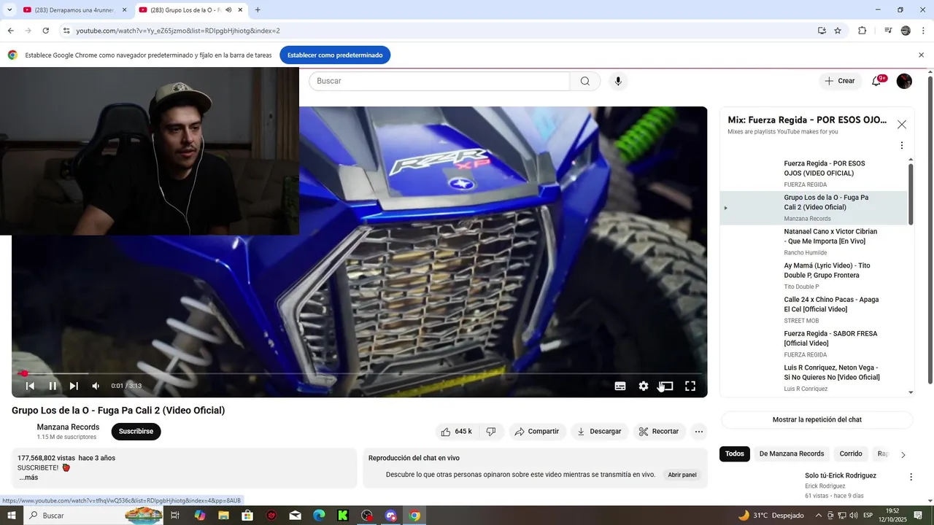Play Fuerza Regida - SABOR FRESA from playlist
This screenshot has height=525, width=934.
(814, 343)
